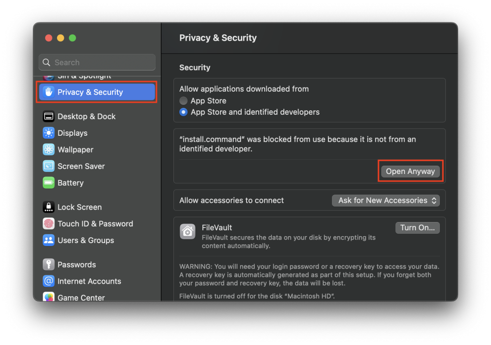
Task: Select App Store and identified developers option
Action: point(184,112)
